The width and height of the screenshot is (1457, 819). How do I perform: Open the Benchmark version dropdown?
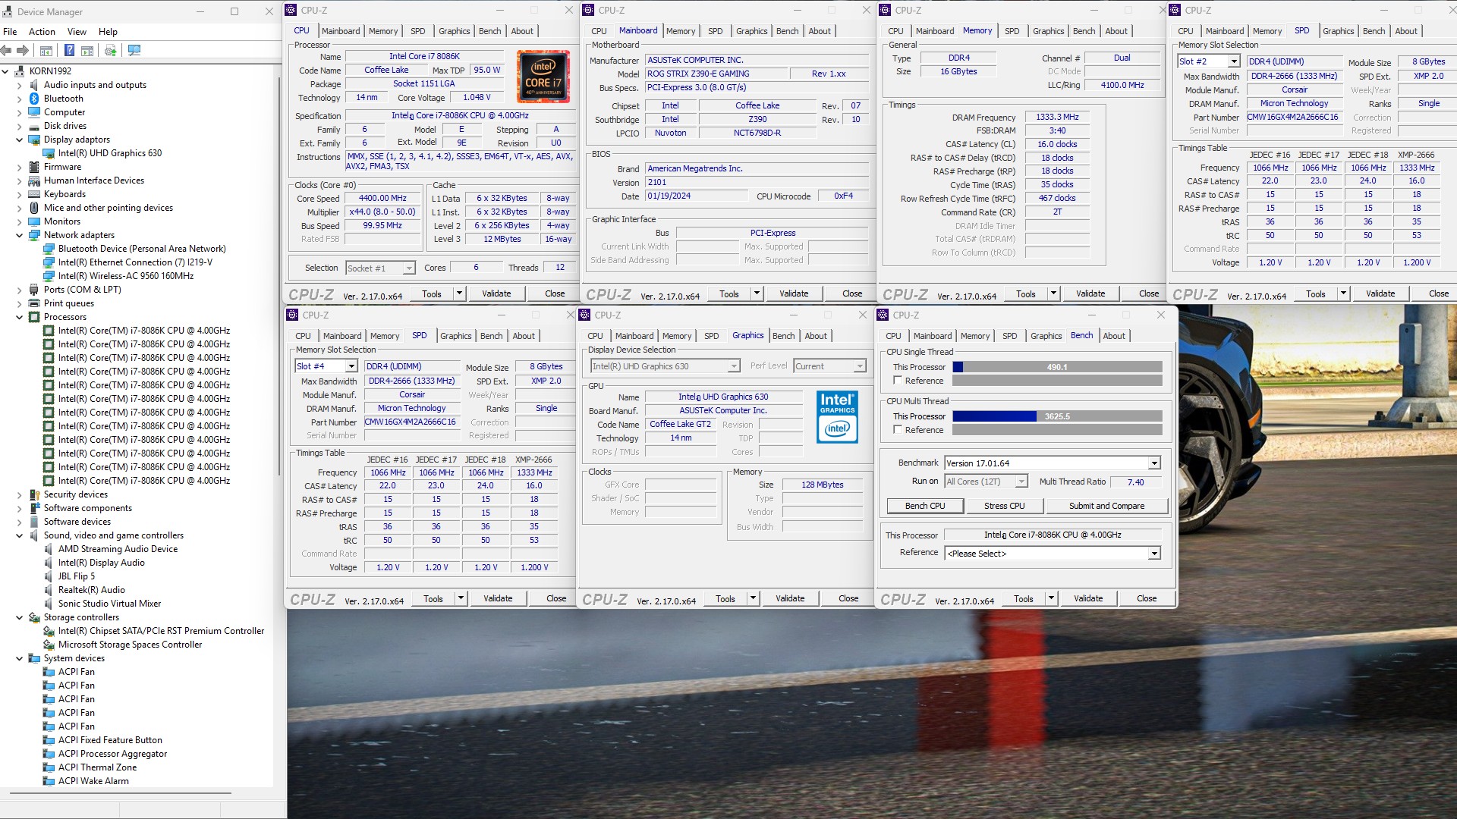click(x=1153, y=463)
